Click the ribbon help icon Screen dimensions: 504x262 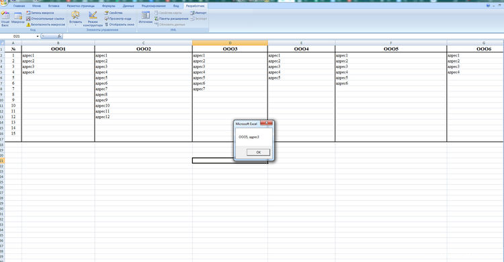coord(488,6)
